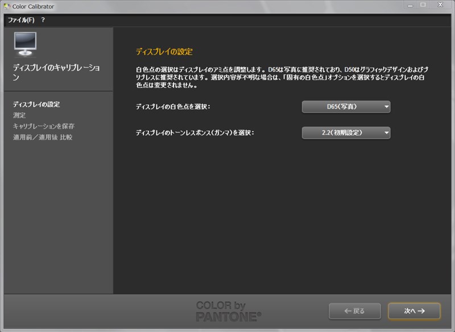Click the Color Calibrator title bar icon
This screenshot has width=455, height=332.
pos(7,6)
